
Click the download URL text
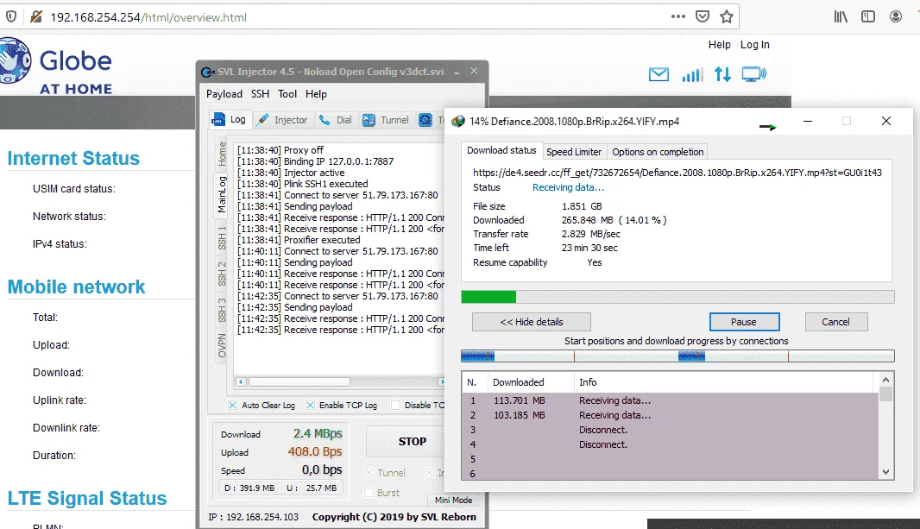pos(677,173)
